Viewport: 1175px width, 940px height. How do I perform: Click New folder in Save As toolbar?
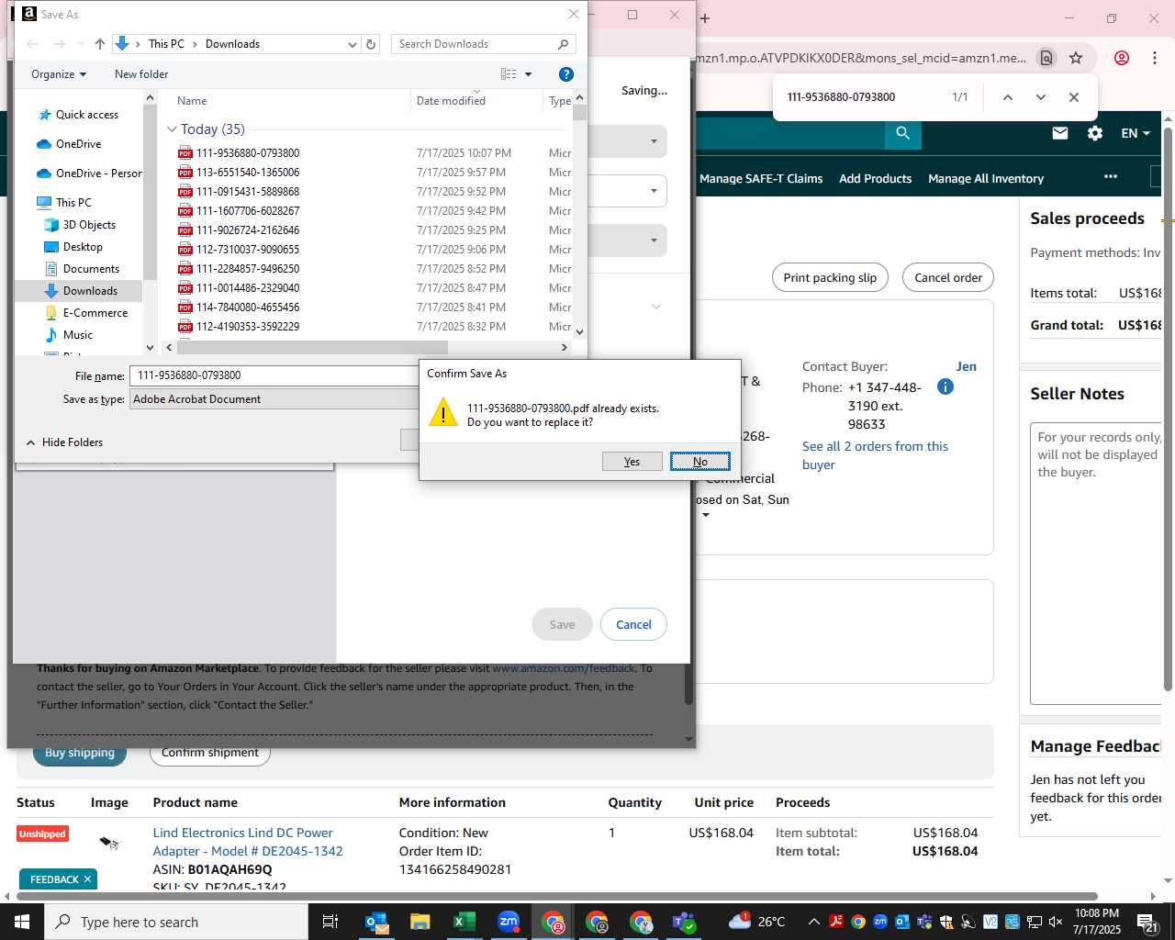pos(141,74)
